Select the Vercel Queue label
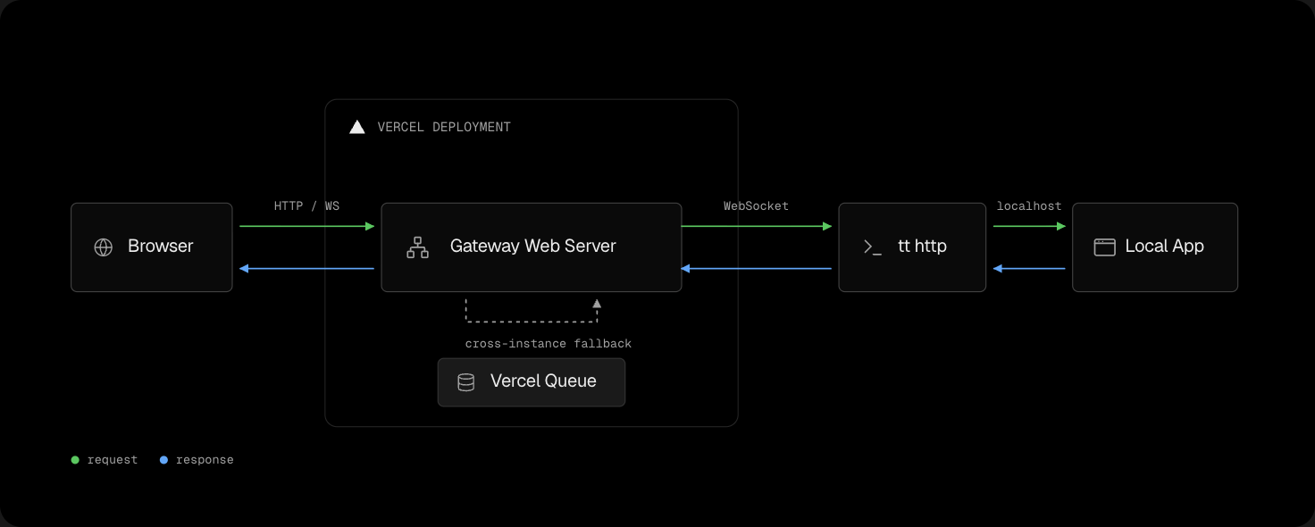Image resolution: width=1315 pixels, height=527 pixels. (x=543, y=381)
